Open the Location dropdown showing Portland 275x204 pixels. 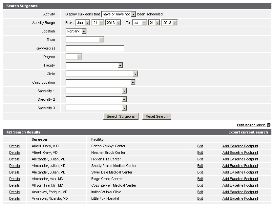(76, 31)
